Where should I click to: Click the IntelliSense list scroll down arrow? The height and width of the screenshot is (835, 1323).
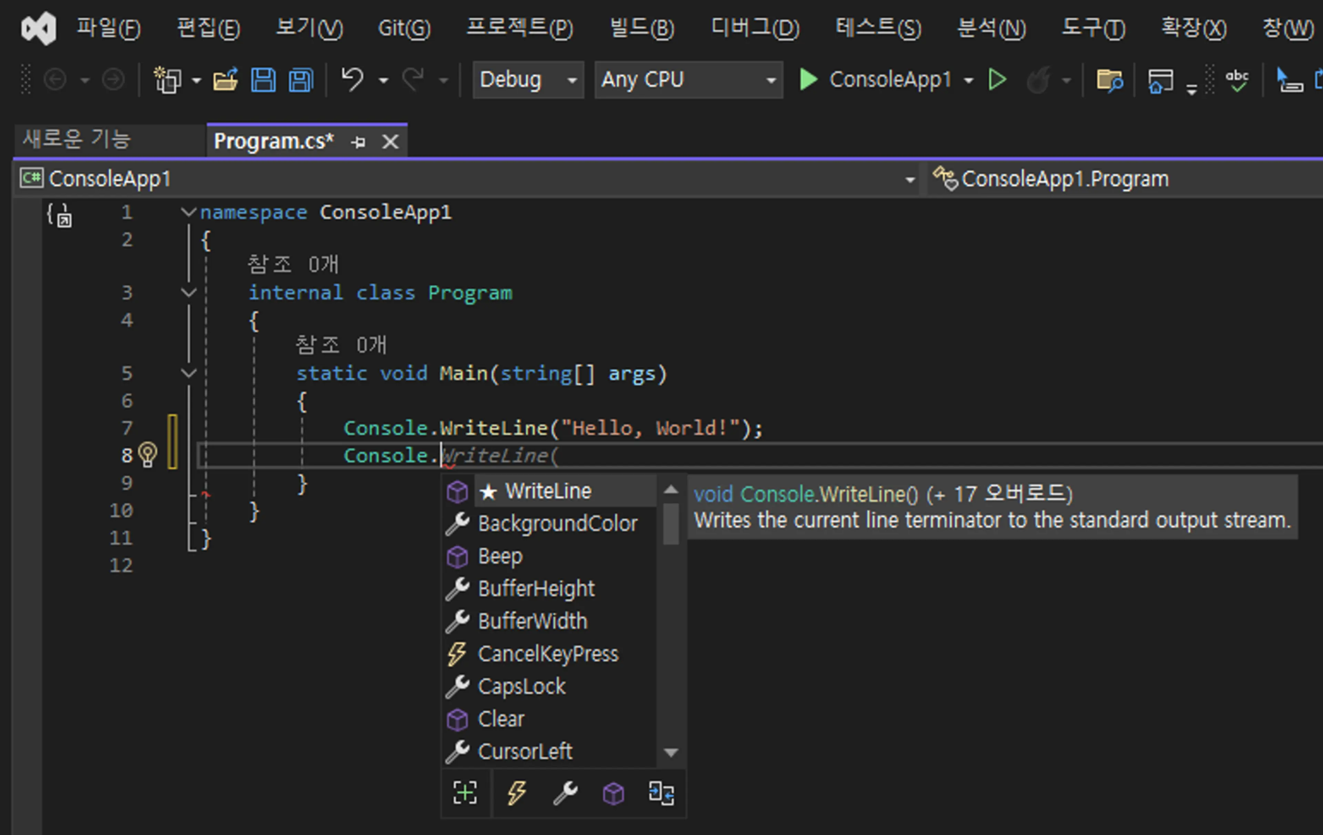(x=671, y=752)
